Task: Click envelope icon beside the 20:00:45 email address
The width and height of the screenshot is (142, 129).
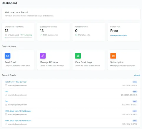Action: pyautogui.click(x=6, y=95)
